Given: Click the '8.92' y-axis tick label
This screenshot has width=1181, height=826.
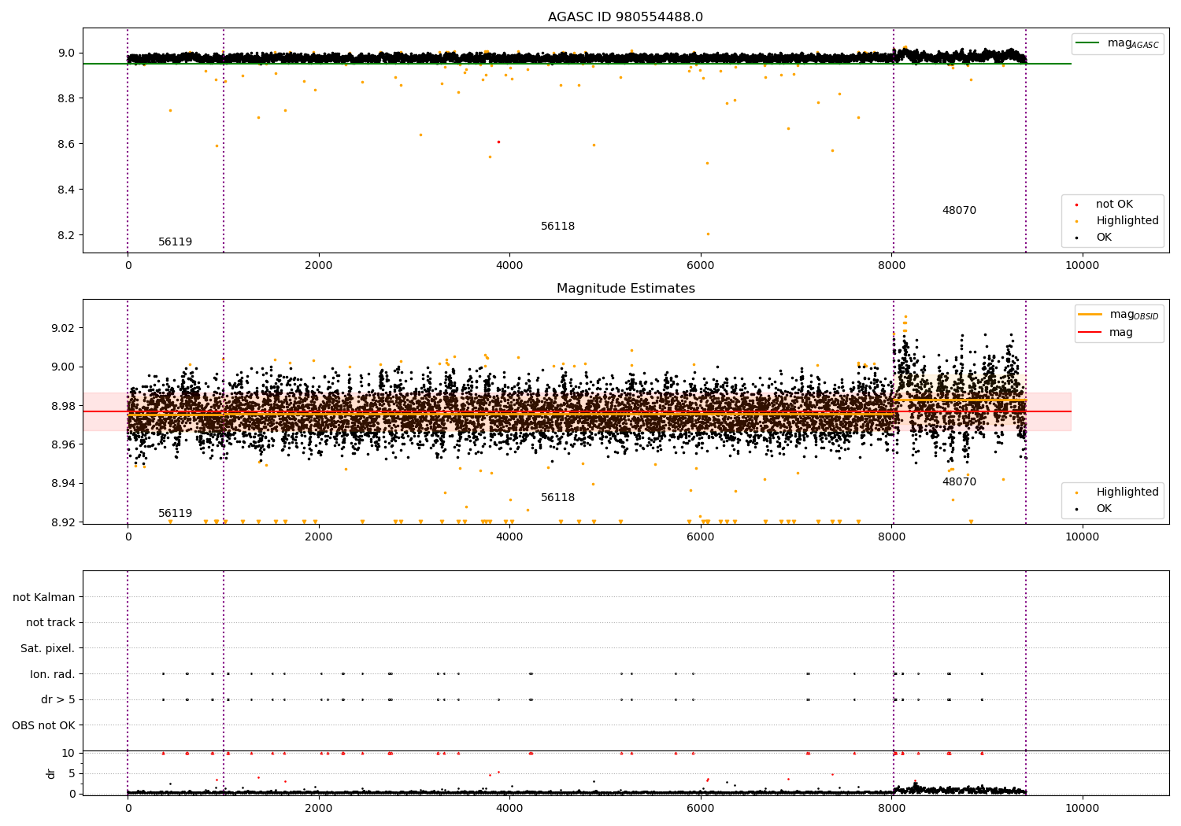Looking at the screenshot, I should tap(63, 522).
